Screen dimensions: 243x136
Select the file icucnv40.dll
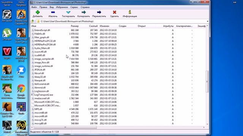(x=41, y=52)
